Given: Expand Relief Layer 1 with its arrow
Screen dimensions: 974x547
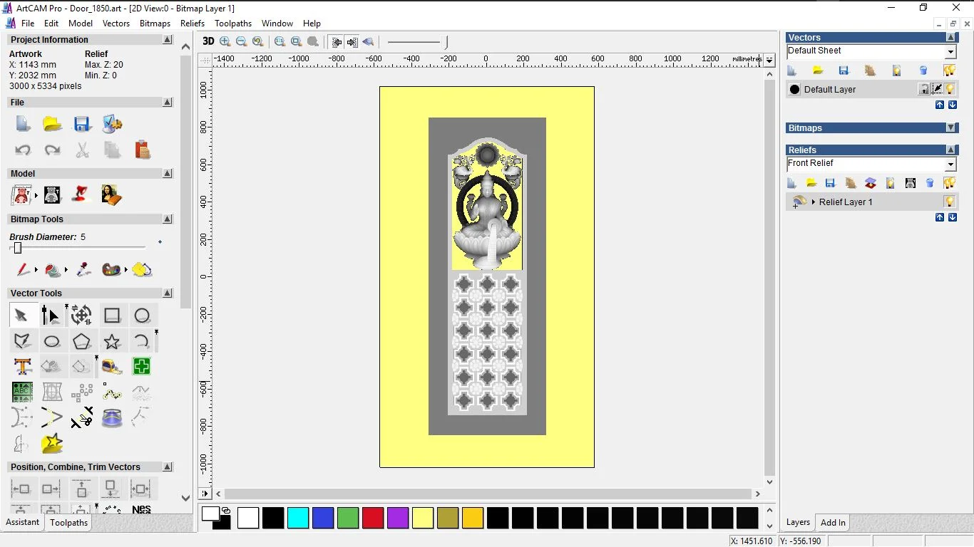Looking at the screenshot, I should 812,202.
